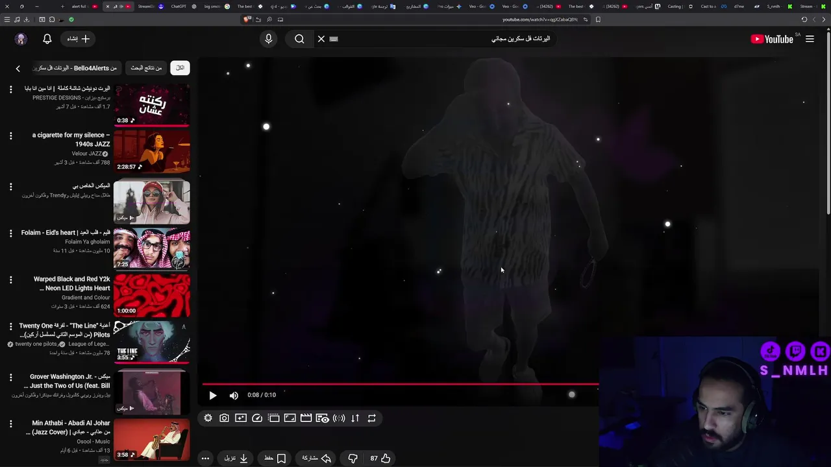This screenshot has height=467, width=831.
Task: Click the window-with-eye icon in toolbar
Action: (322, 418)
